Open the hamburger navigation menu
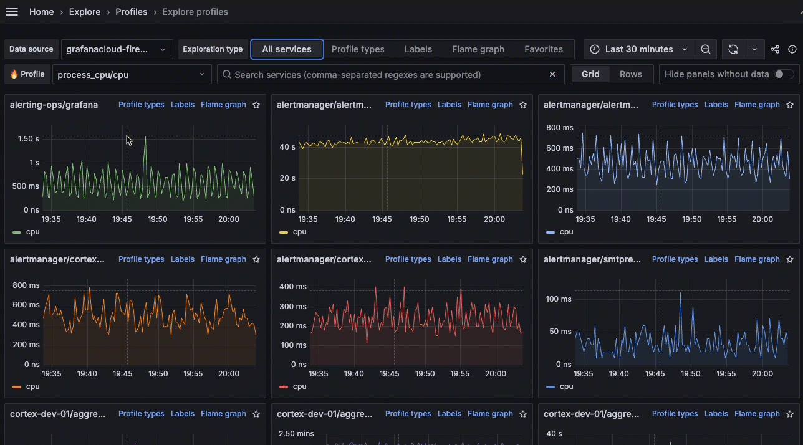This screenshot has height=445, width=803. pos(12,12)
